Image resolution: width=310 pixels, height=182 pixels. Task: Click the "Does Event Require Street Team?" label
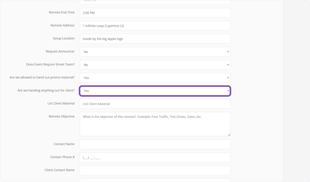(x=50, y=64)
